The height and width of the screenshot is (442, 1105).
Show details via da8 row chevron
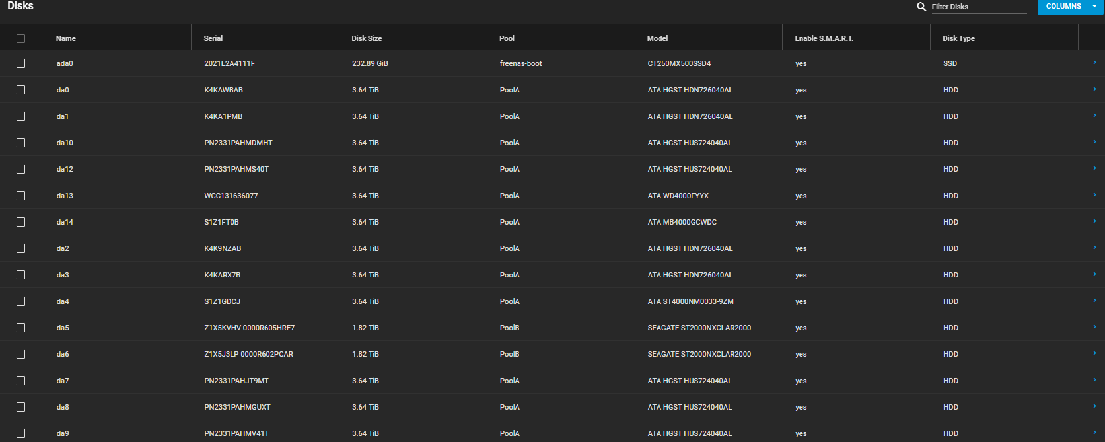tap(1094, 406)
